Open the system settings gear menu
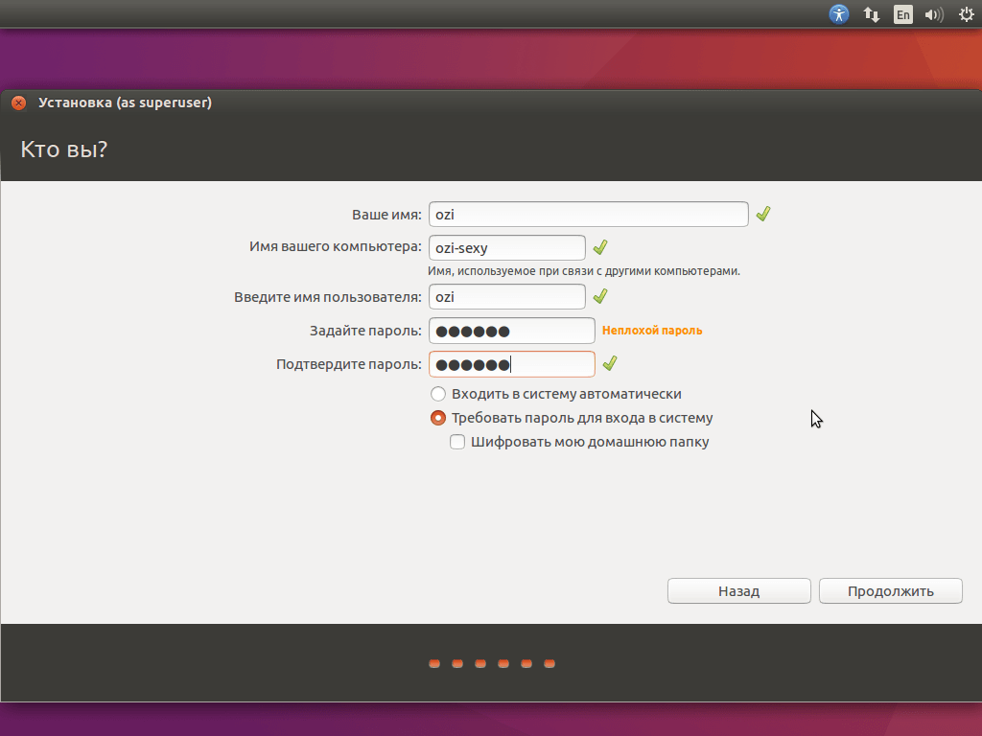The height and width of the screenshot is (736, 982). (x=965, y=14)
